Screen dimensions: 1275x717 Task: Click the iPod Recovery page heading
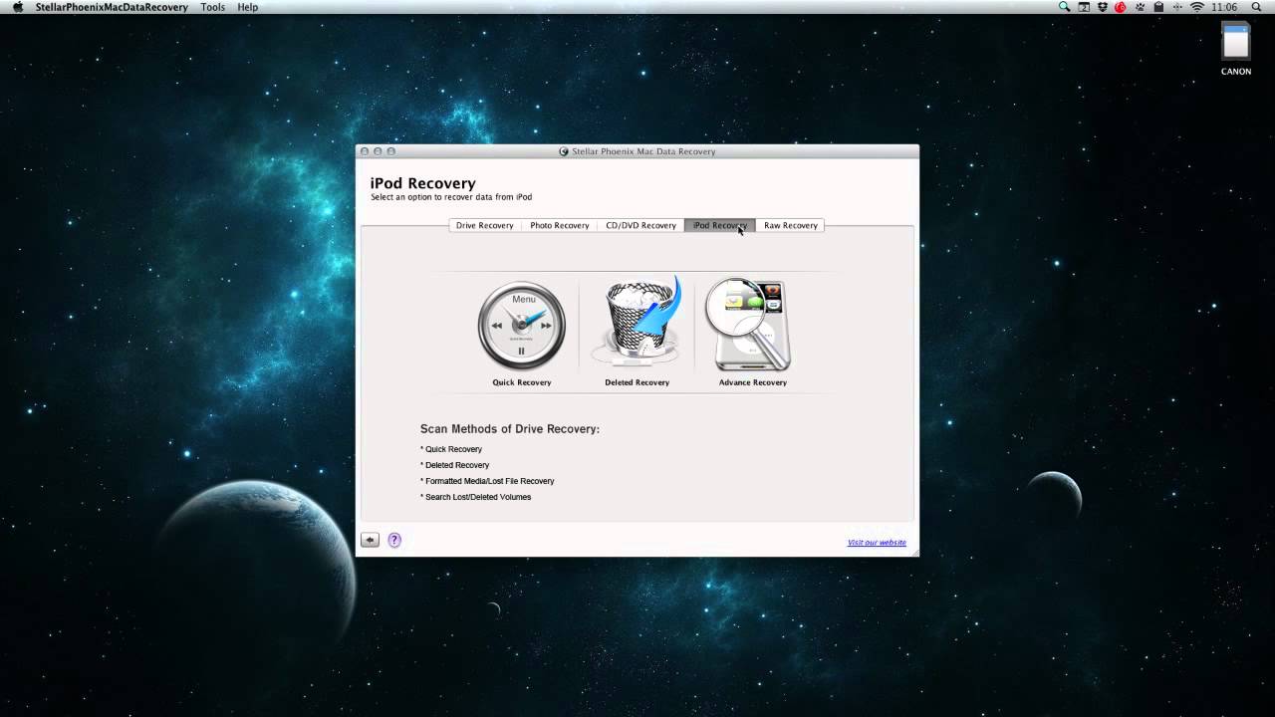[423, 183]
